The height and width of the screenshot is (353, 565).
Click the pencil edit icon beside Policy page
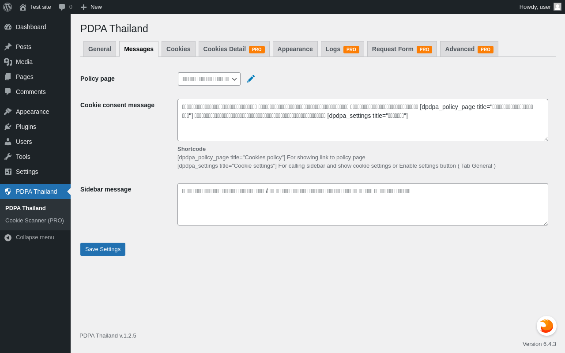(251, 79)
